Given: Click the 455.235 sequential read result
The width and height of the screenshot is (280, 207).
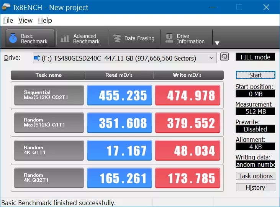Looking at the screenshot, I should pos(120,95).
